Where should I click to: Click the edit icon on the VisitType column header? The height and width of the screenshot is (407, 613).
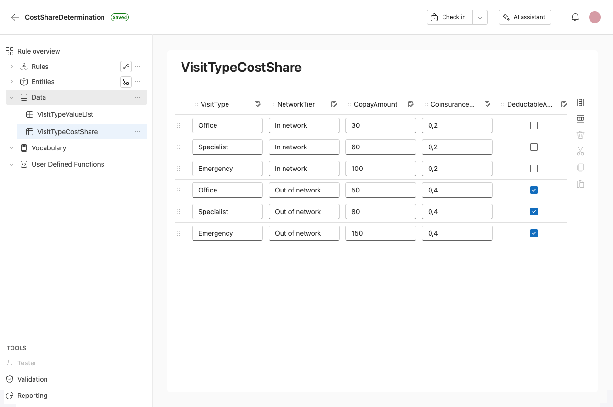click(257, 104)
